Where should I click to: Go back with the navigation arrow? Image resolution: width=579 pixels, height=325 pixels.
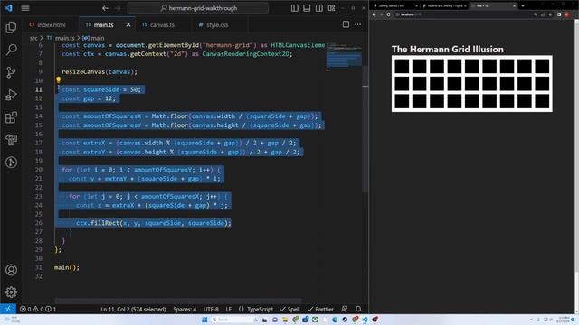click(x=105, y=8)
